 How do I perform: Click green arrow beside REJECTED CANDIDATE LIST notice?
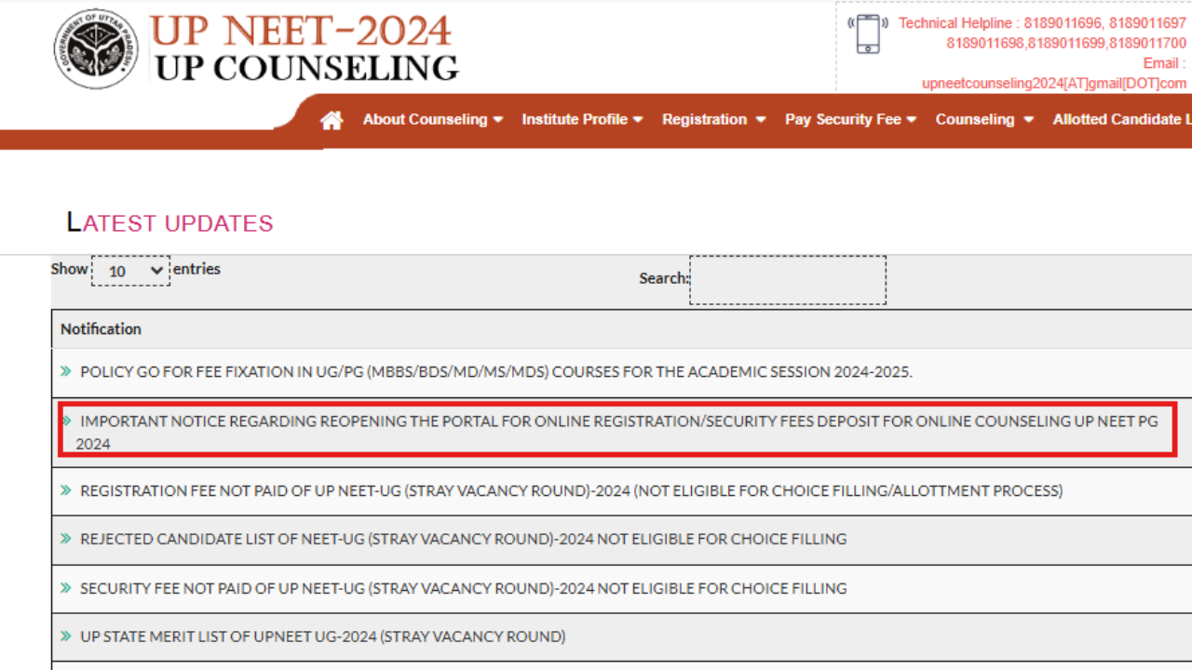(x=65, y=539)
